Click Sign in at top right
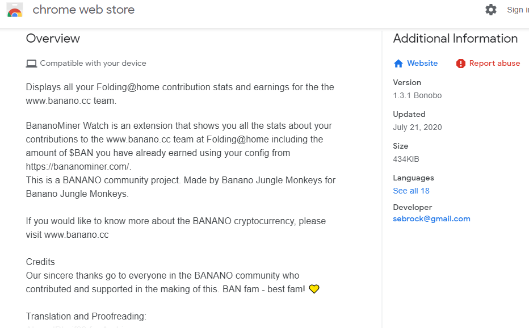This screenshot has height=328, width=529. pyautogui.click(x=518, y=10)
